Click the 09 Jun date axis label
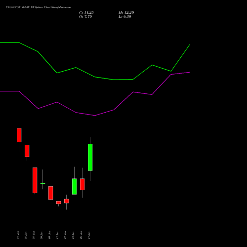The width and height of the screenshot is (247, 247). (x=41, y=235)
